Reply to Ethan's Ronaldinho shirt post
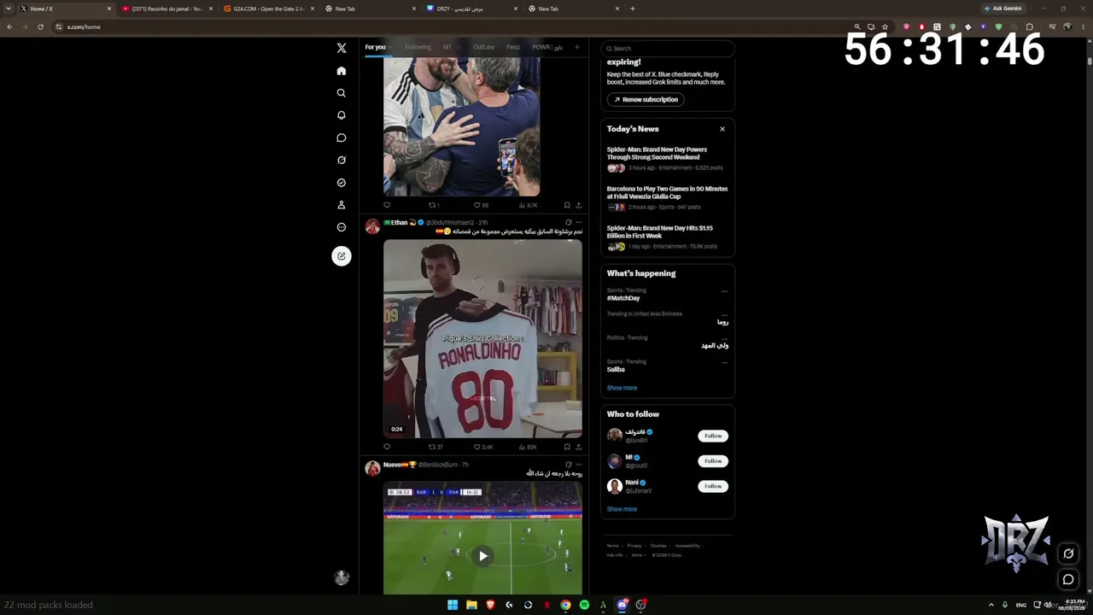 click(x=387, y=447)
